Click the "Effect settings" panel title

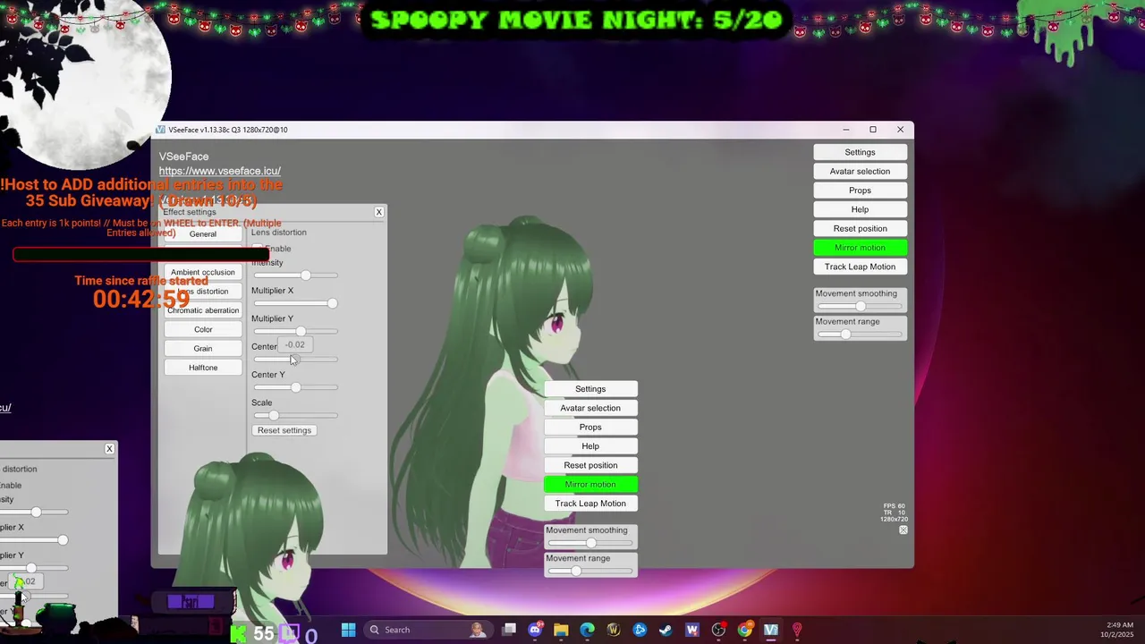(x=190, y=212)
